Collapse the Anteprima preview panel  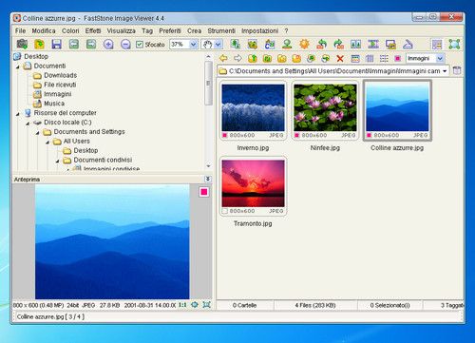coord(208,179)
